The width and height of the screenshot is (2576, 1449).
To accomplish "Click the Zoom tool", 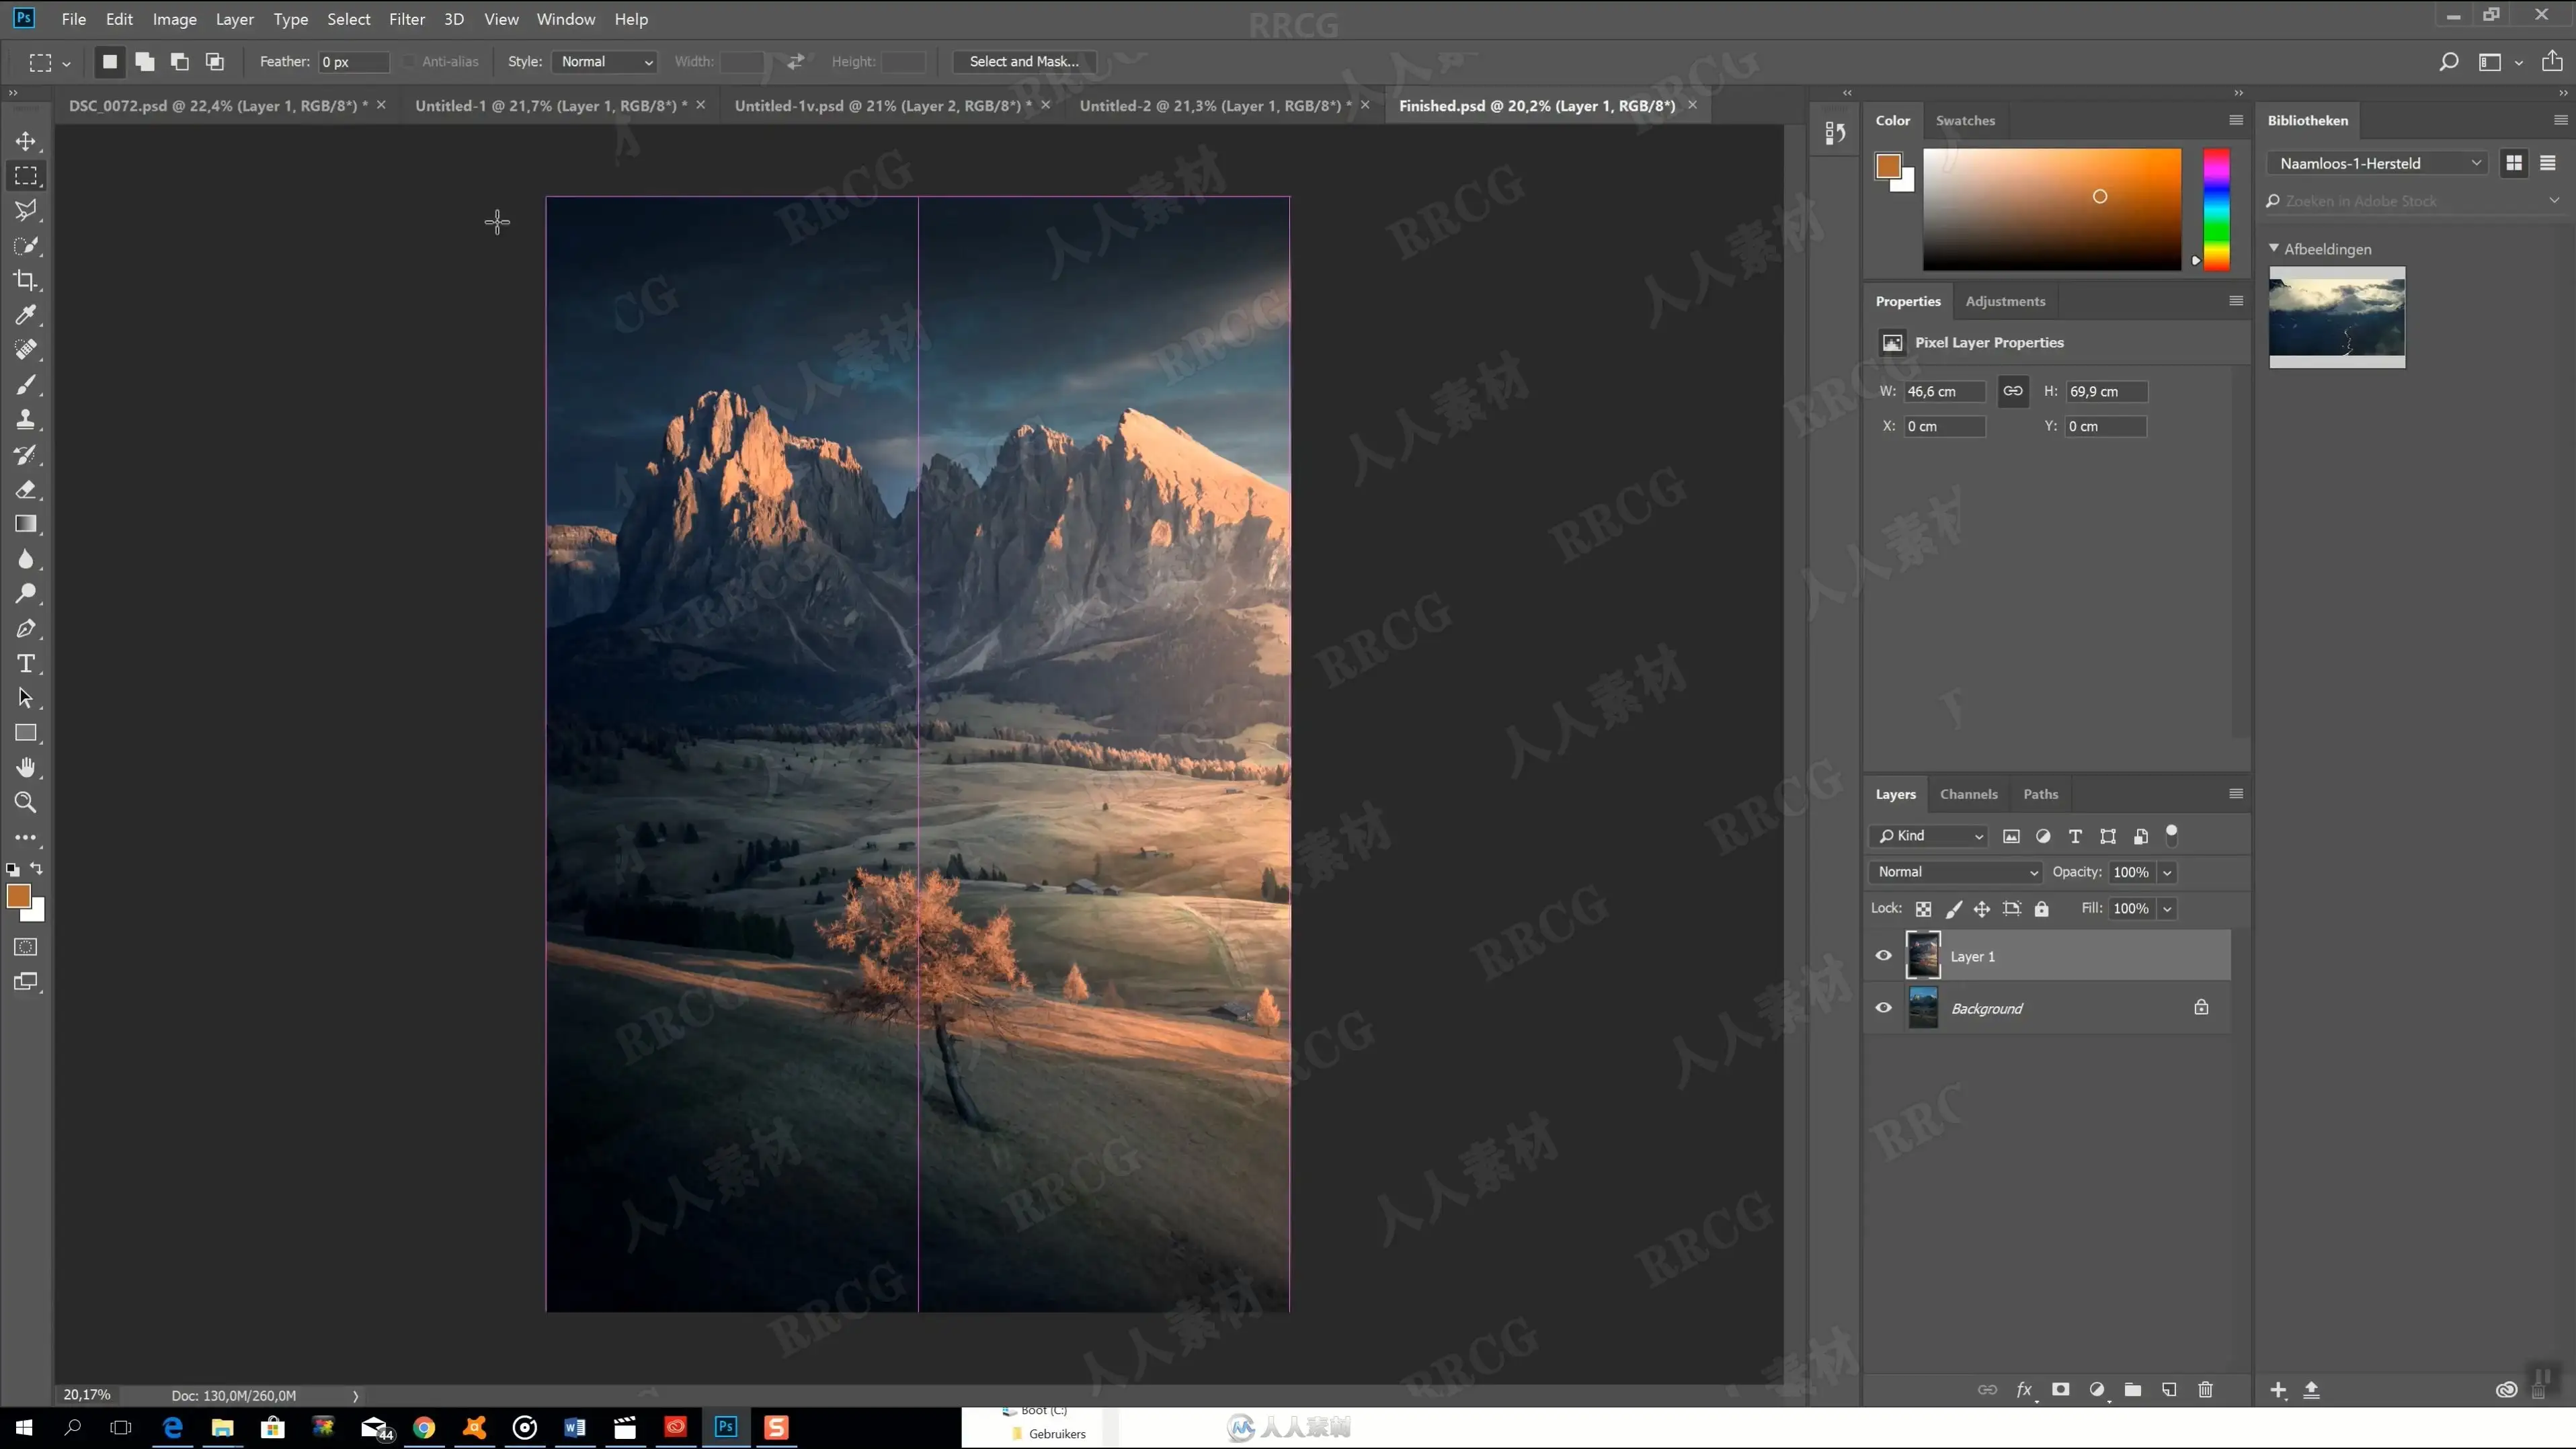I will pyautogui.click(x=26, y=802).
